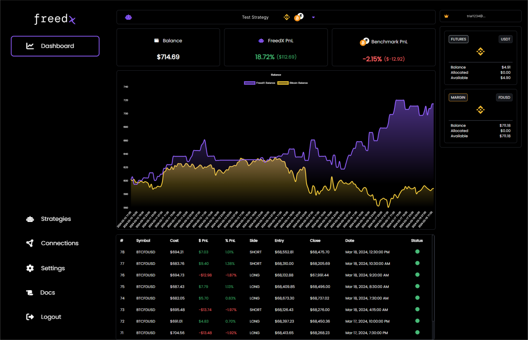This screenshot has height=340, width=528.
Task: Click the Bitcoin FDUSD pair icon in strategy bar
Action: tap(299, 17)
